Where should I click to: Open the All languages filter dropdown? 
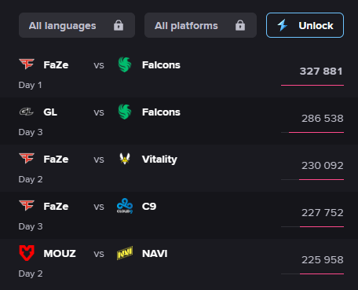click(x=77, y=25)
